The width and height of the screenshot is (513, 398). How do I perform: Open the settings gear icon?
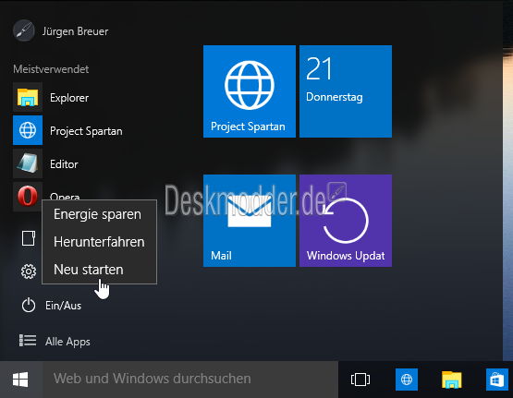coord(29,271)
